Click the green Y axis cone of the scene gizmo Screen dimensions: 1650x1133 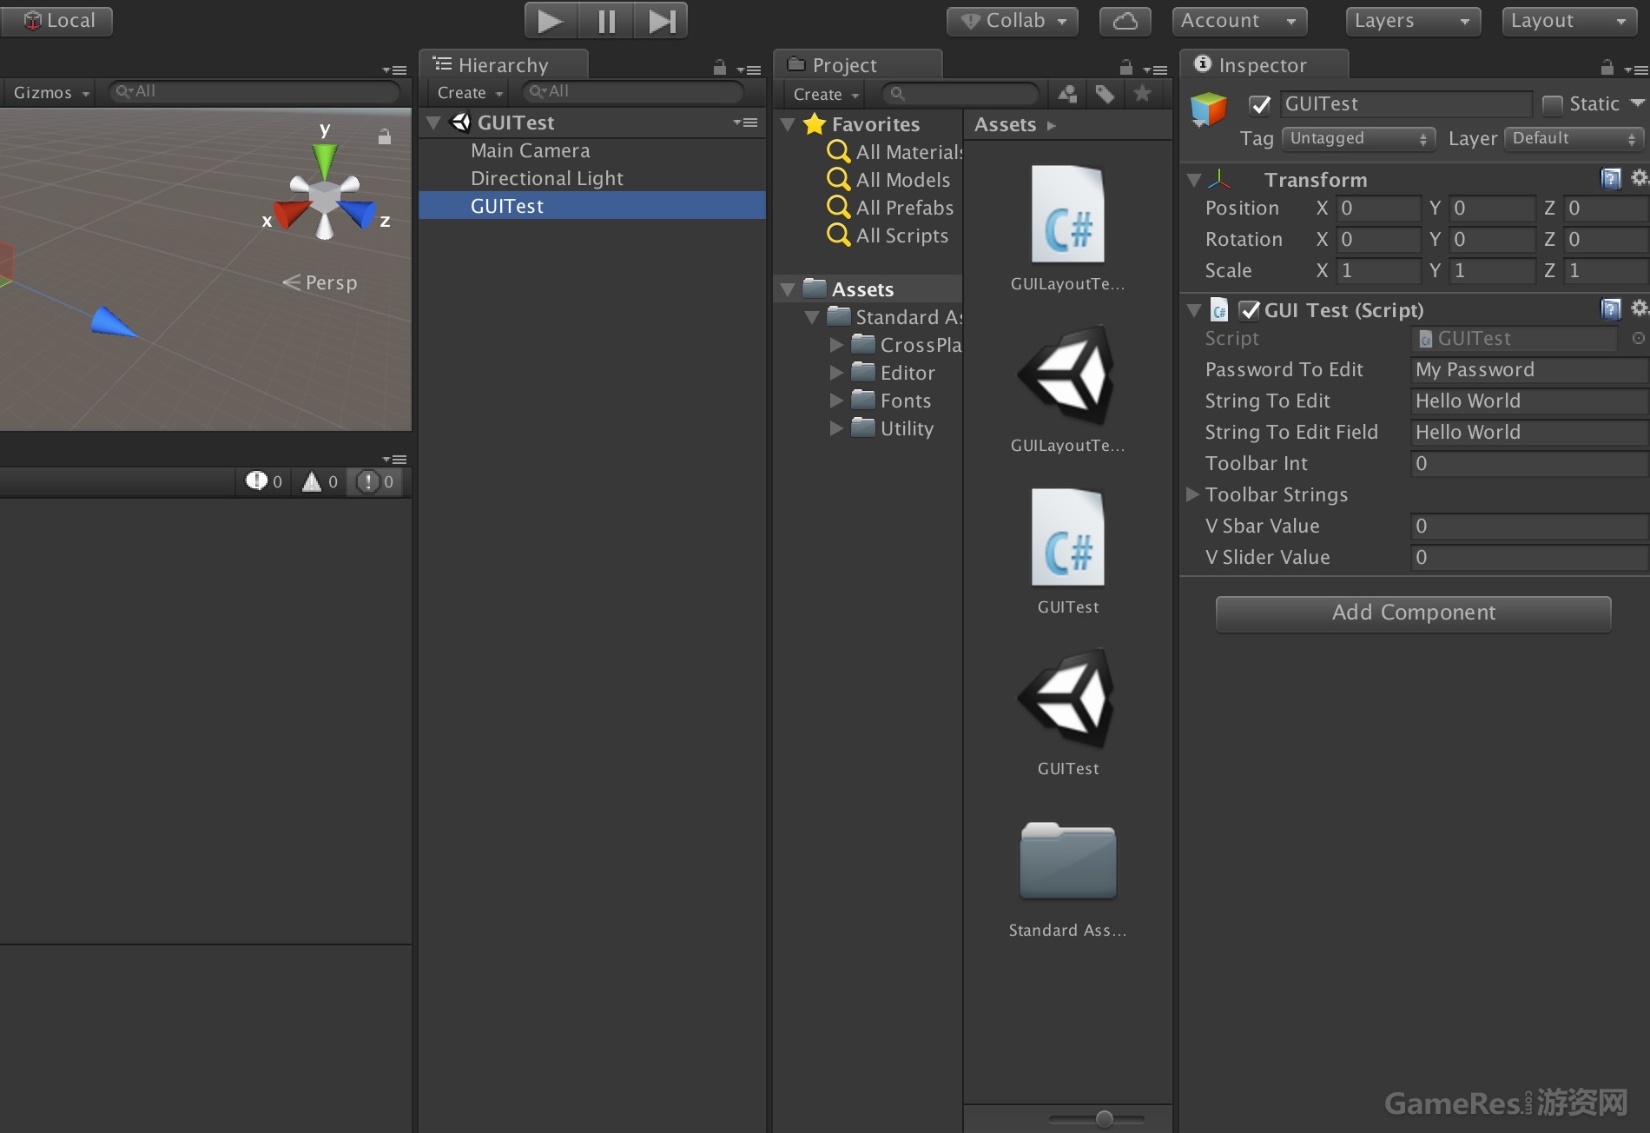click(325, 161)
